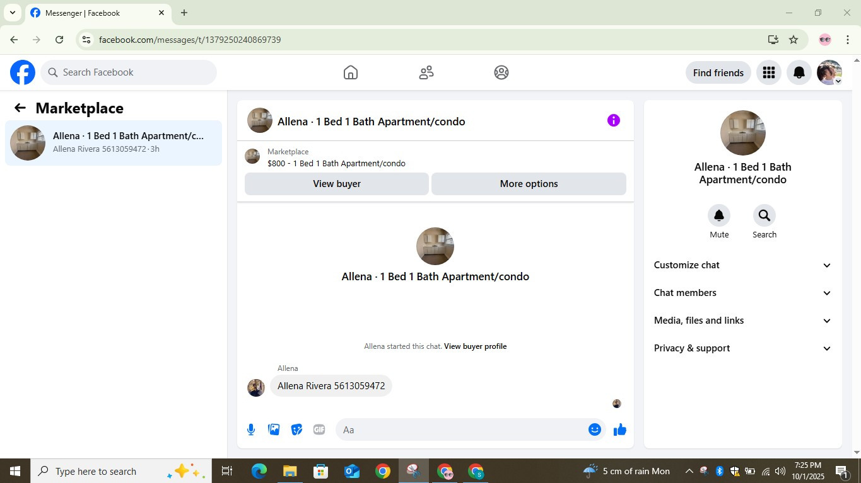This screenshot has width=861, height=483.
Task: Open the purple conversation information icon
Action: coord(614,120)
